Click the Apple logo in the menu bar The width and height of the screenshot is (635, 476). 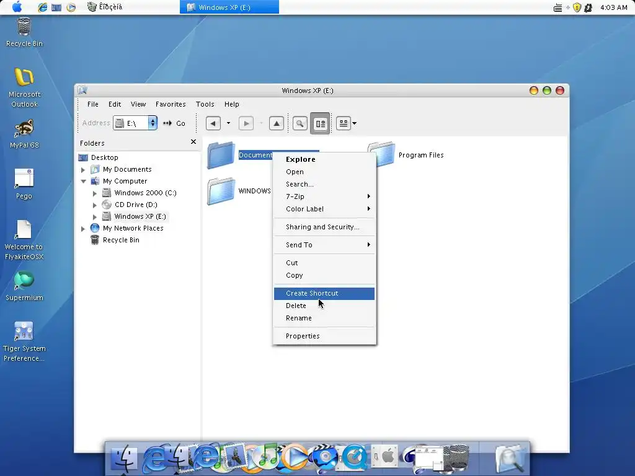17,7
